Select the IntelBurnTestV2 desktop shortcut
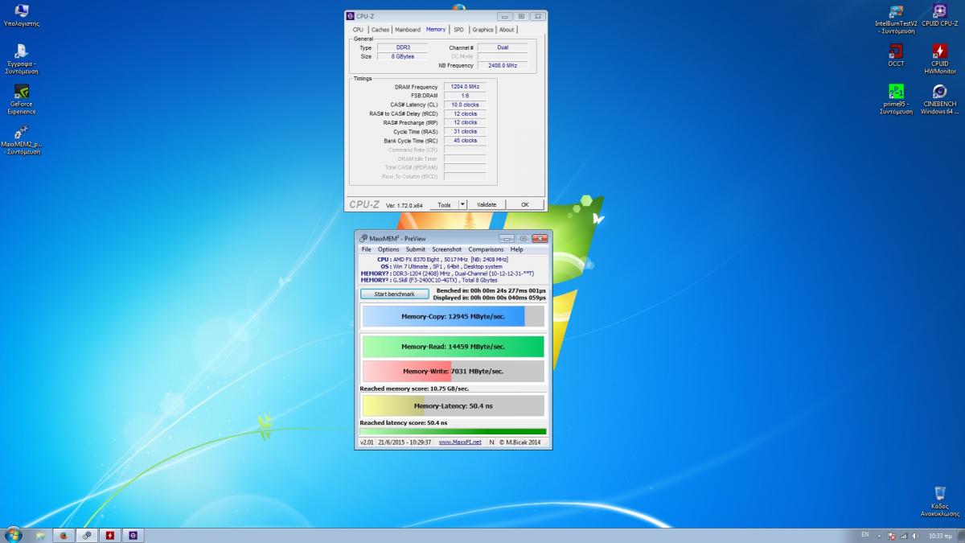965x543 pixels. 896,19
